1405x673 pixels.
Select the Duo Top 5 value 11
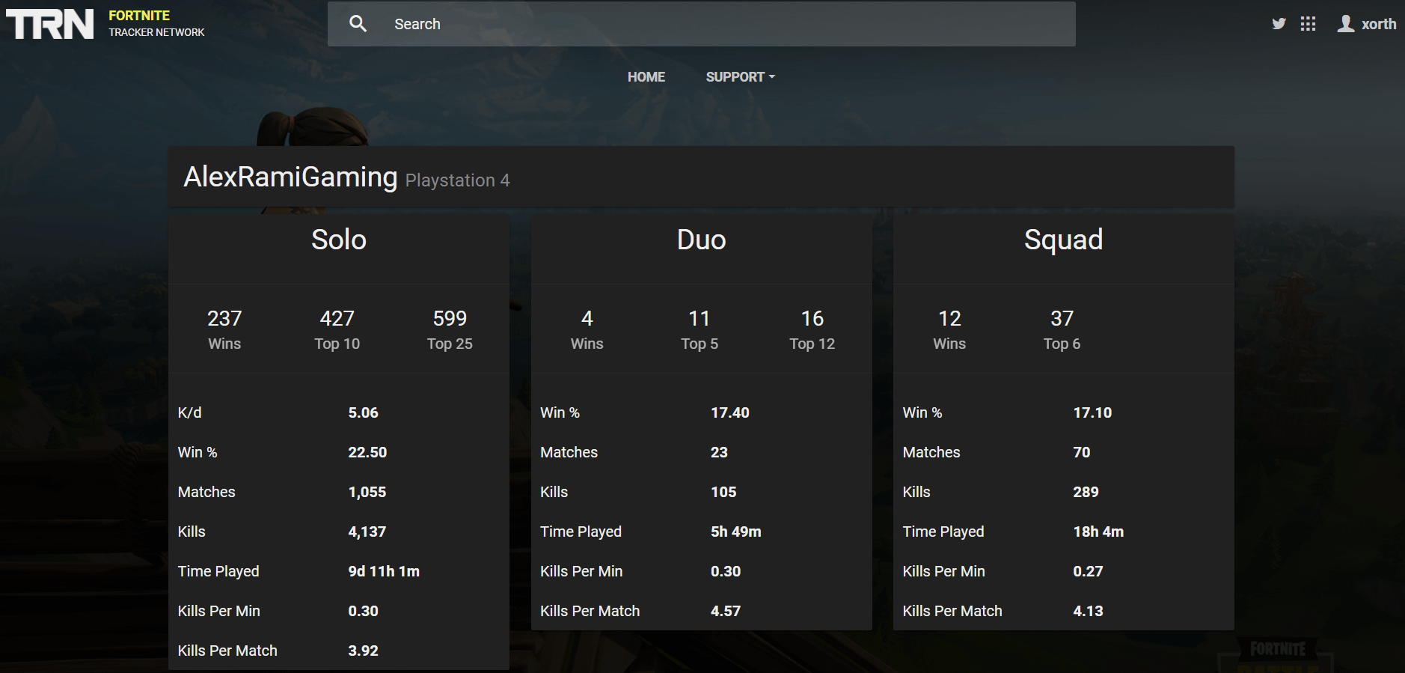[x=700, y=319]
